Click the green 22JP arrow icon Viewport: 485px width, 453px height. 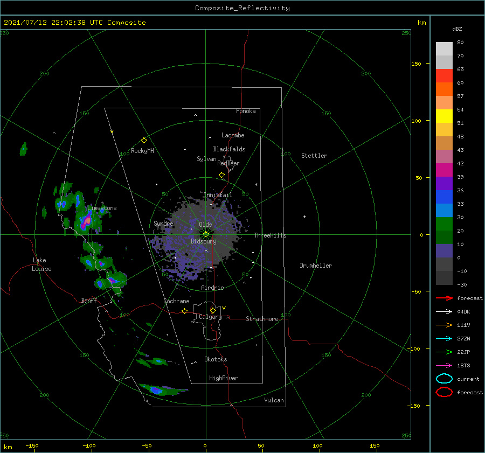click(444, 352)
